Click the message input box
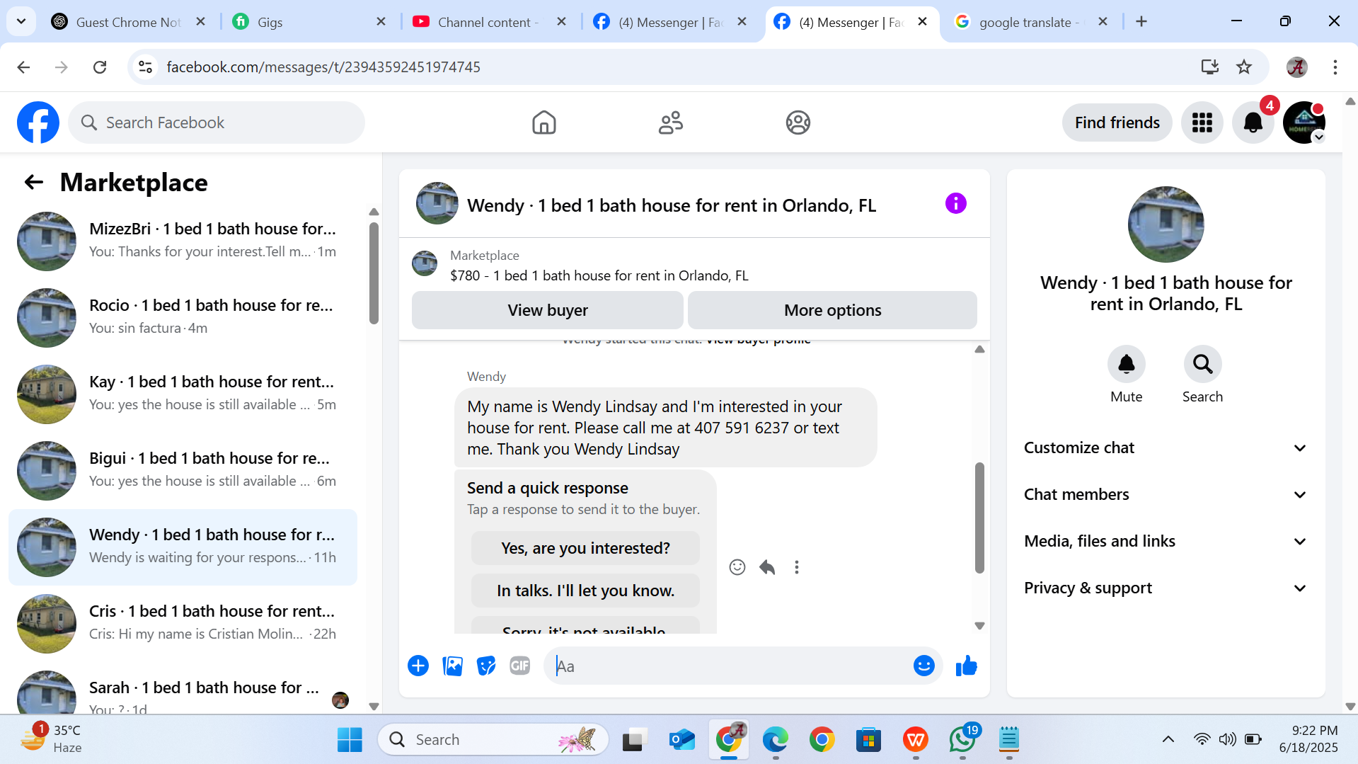The height and width of the screenshot is (764, 1358). (729, 666)
